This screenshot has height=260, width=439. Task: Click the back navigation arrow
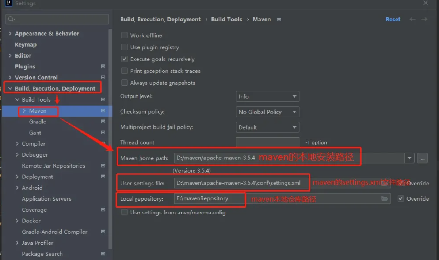point(412,19)
